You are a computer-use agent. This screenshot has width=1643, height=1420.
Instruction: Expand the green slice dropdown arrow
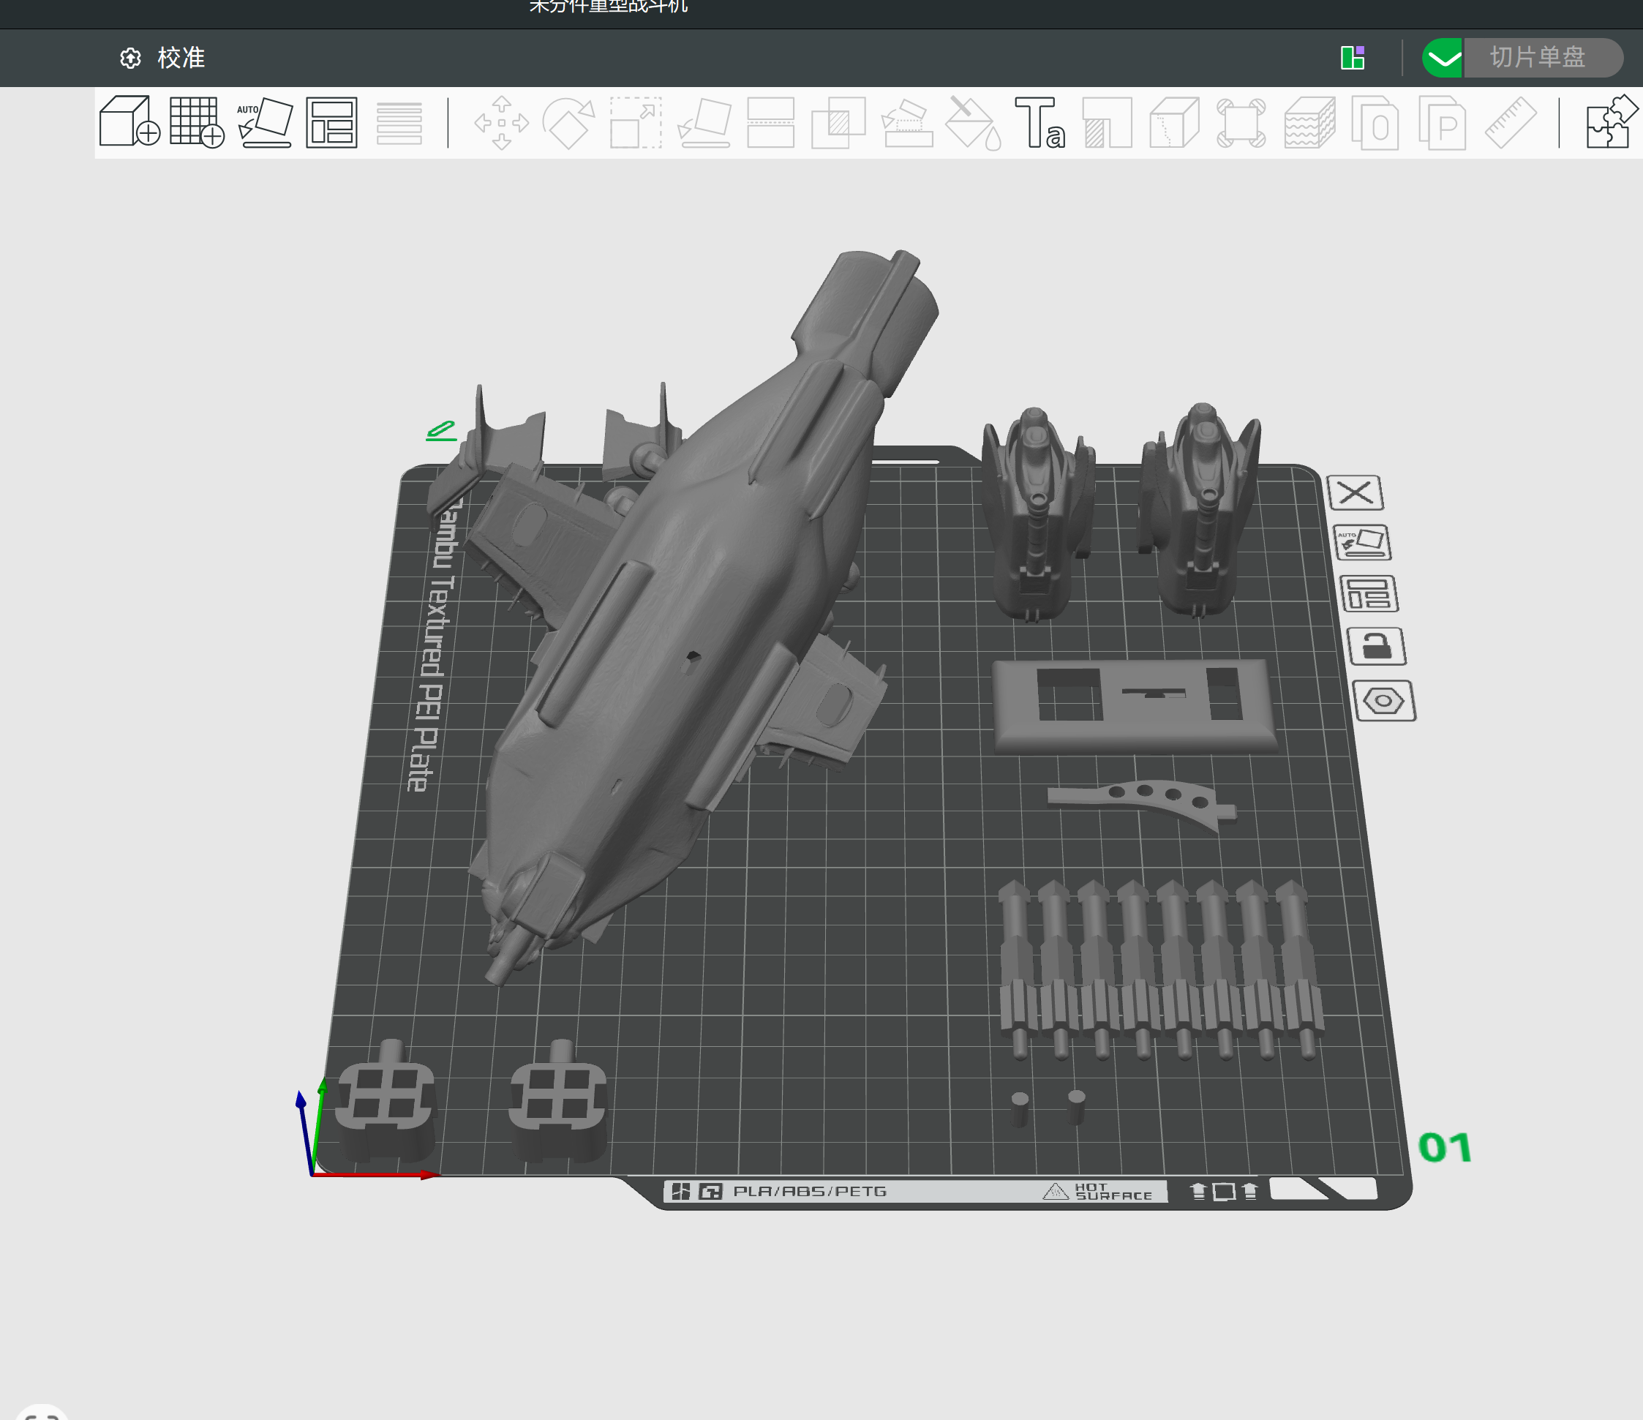pos(1443,58)
